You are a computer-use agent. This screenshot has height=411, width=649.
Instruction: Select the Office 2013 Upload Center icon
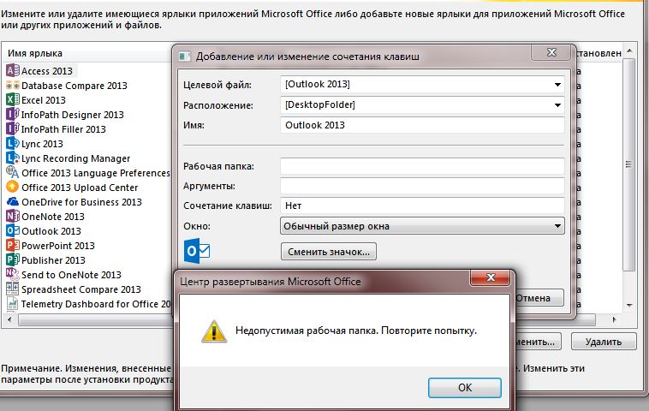pyautogui.click(x=12, y=188)
